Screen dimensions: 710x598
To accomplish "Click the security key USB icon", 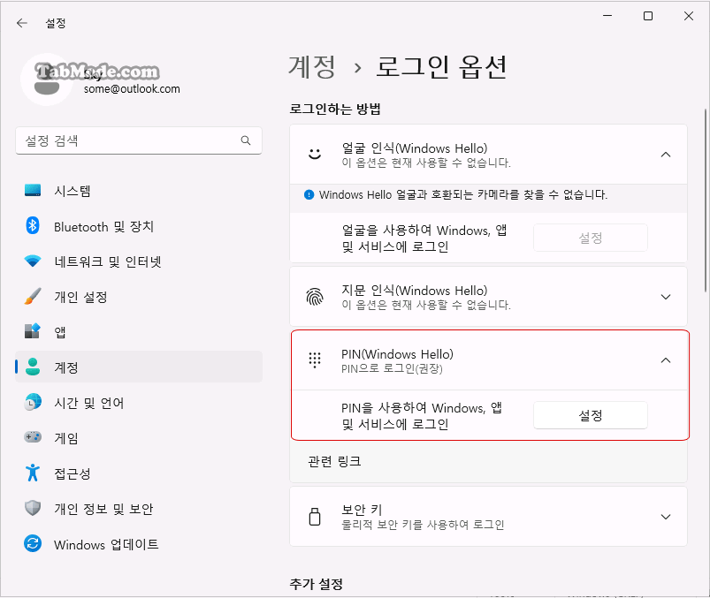I will [315, 517].
